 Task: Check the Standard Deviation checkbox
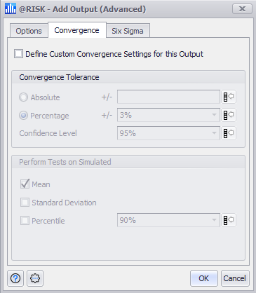pyautogui.click(x=25, y=203)
